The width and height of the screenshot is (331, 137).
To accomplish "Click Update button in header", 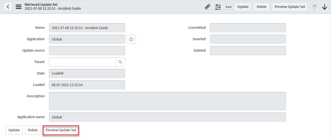I will point(243,7).
